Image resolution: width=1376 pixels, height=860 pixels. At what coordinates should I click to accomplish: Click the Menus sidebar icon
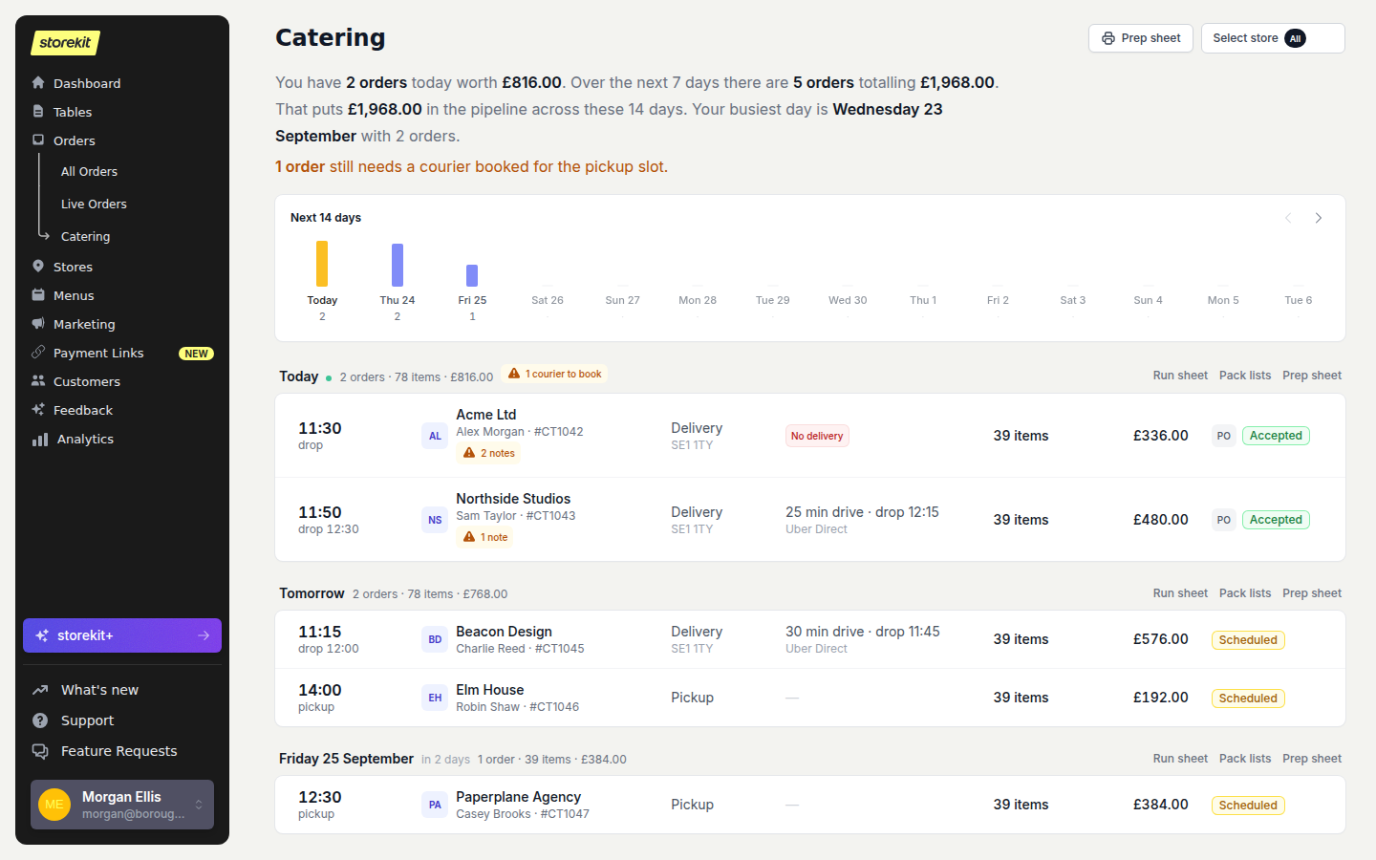coord(38,295)
